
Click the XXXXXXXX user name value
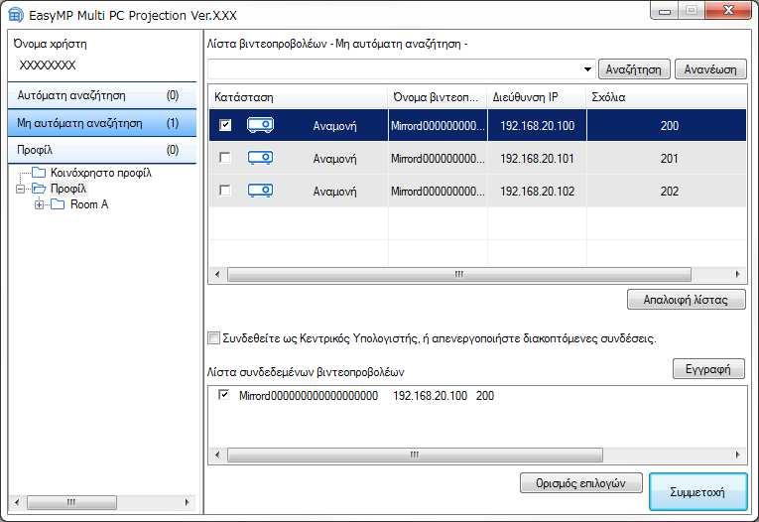pos(48,65)
